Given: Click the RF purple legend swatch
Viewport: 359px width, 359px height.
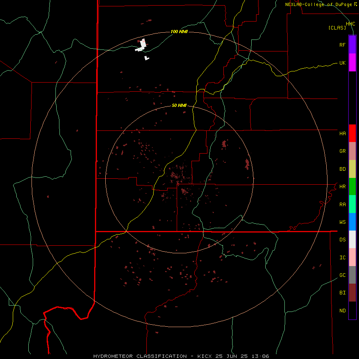Looking at the screenshot, I should coord(352,45).
